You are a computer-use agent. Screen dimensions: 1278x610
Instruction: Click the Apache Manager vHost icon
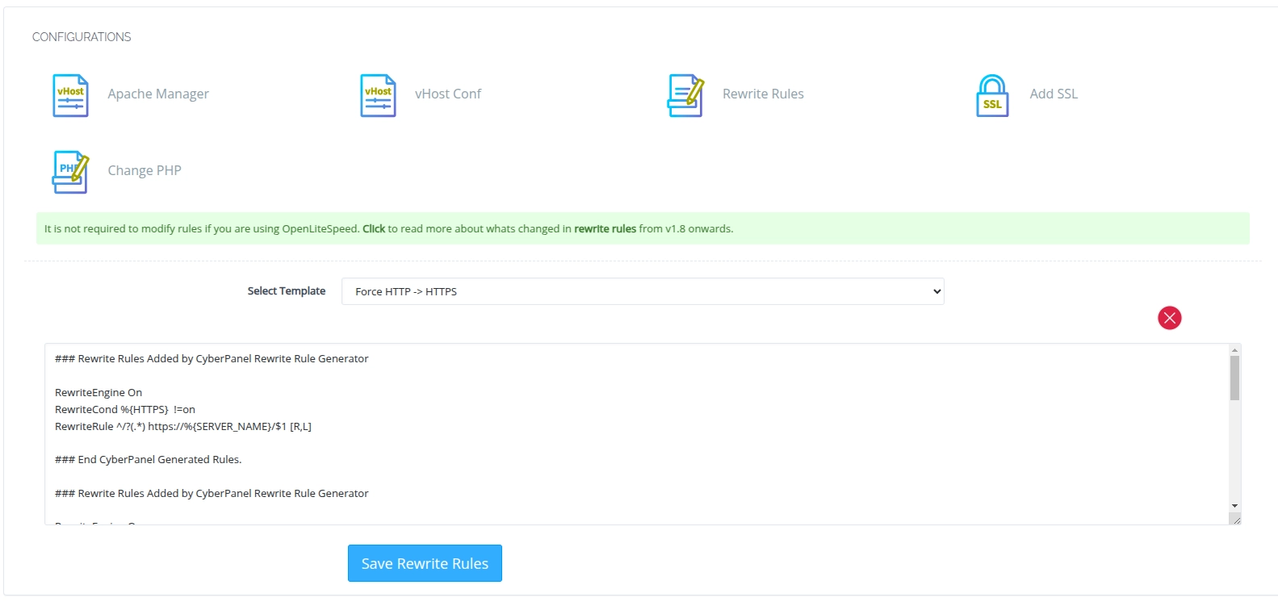(x=70, y=95)
